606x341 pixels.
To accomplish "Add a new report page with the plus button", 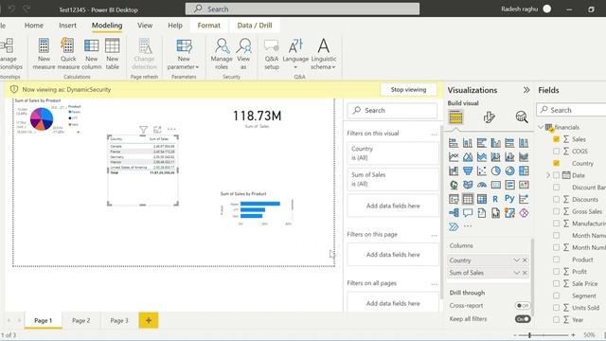I will [149, 320].
